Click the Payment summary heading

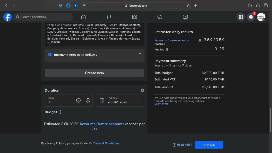pyautogui.click(x=170, y=61)
